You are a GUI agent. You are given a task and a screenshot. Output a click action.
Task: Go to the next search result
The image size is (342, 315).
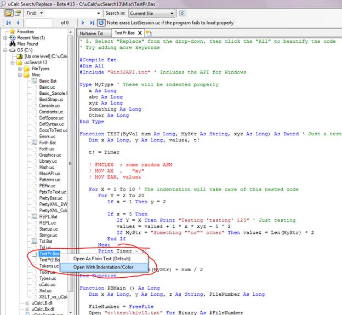(83, 23)
